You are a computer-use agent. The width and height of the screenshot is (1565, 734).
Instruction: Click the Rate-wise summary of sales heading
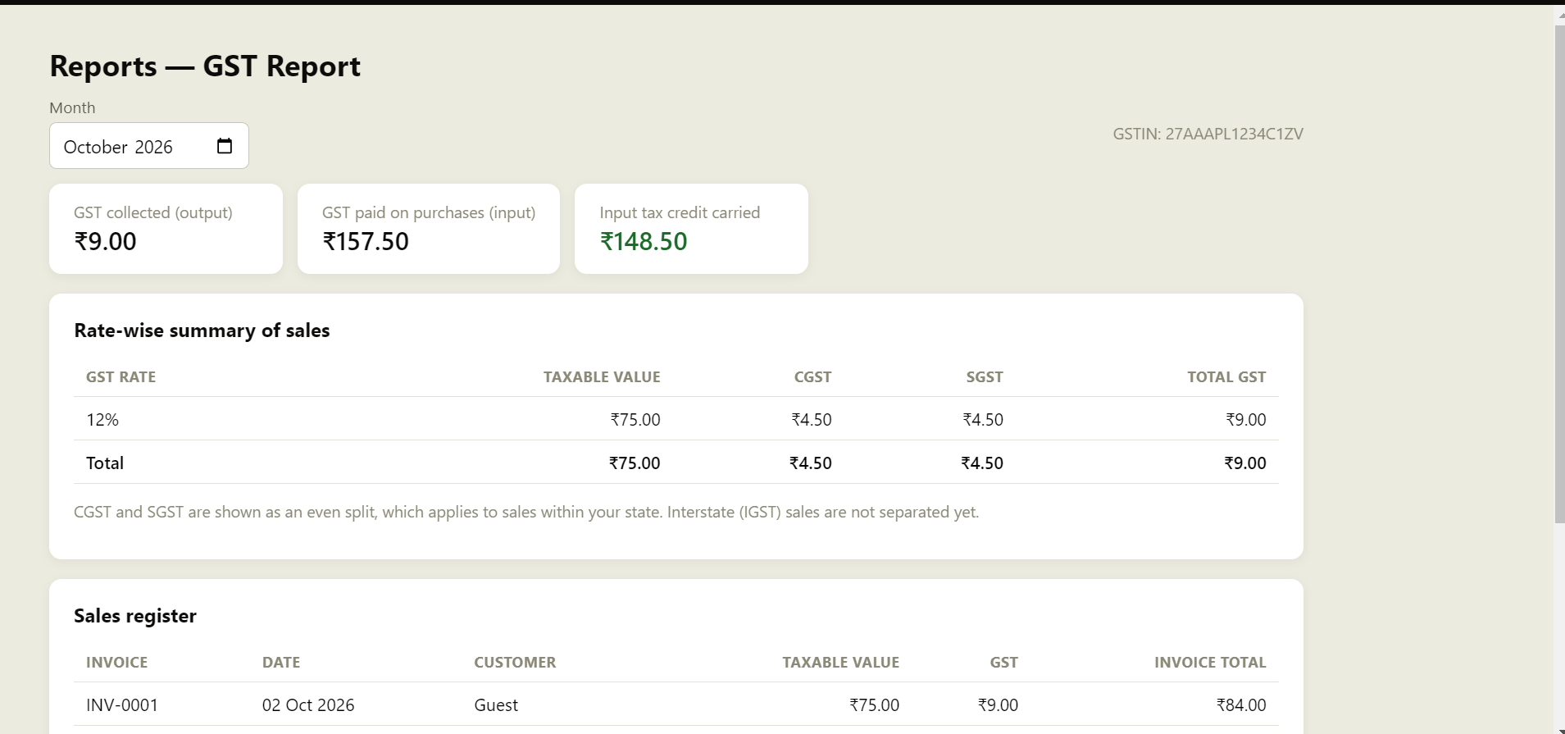(x=202, y=331)
